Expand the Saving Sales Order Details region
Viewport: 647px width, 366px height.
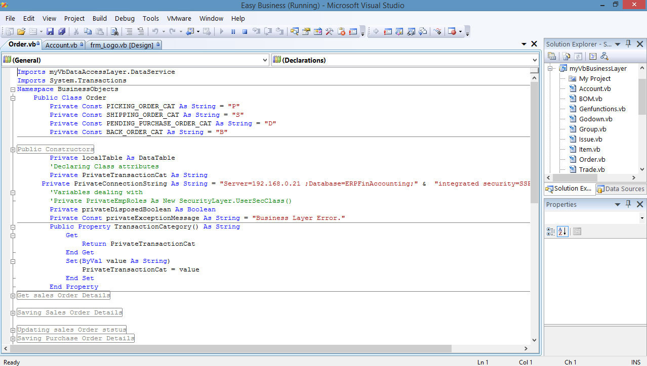pos(13,312)
